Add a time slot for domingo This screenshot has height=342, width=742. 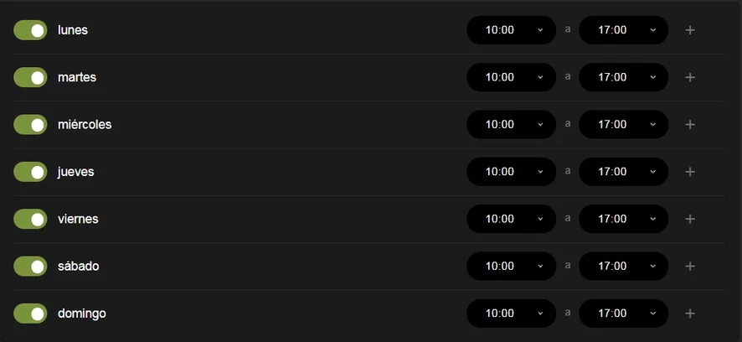click(x=690, y=313)
